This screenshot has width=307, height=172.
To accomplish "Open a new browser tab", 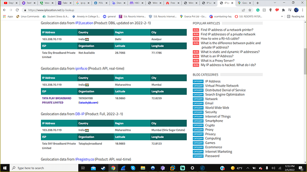I will (257, 3).
